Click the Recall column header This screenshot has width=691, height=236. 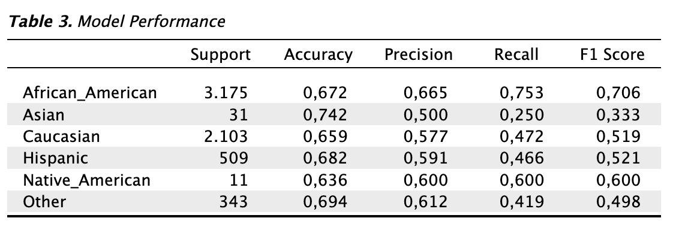click(516, 55)
